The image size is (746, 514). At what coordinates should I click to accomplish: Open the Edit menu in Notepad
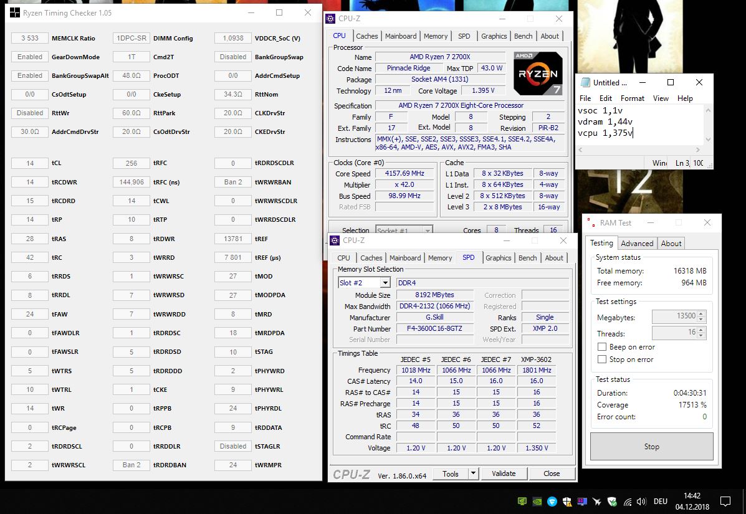tap(606, 98)
